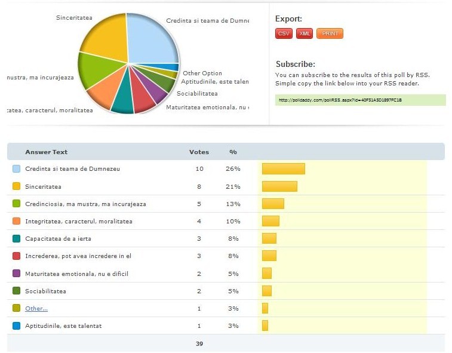The height and width of the screenshot is (353, 452).
Task: Click dark green Sociabilitatea swatch
Action: tap(16, 291)
